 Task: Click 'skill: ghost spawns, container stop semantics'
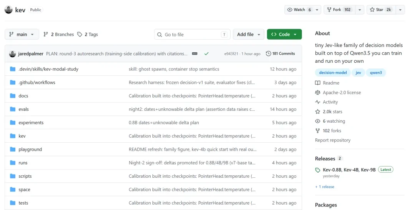pos(174,69)
